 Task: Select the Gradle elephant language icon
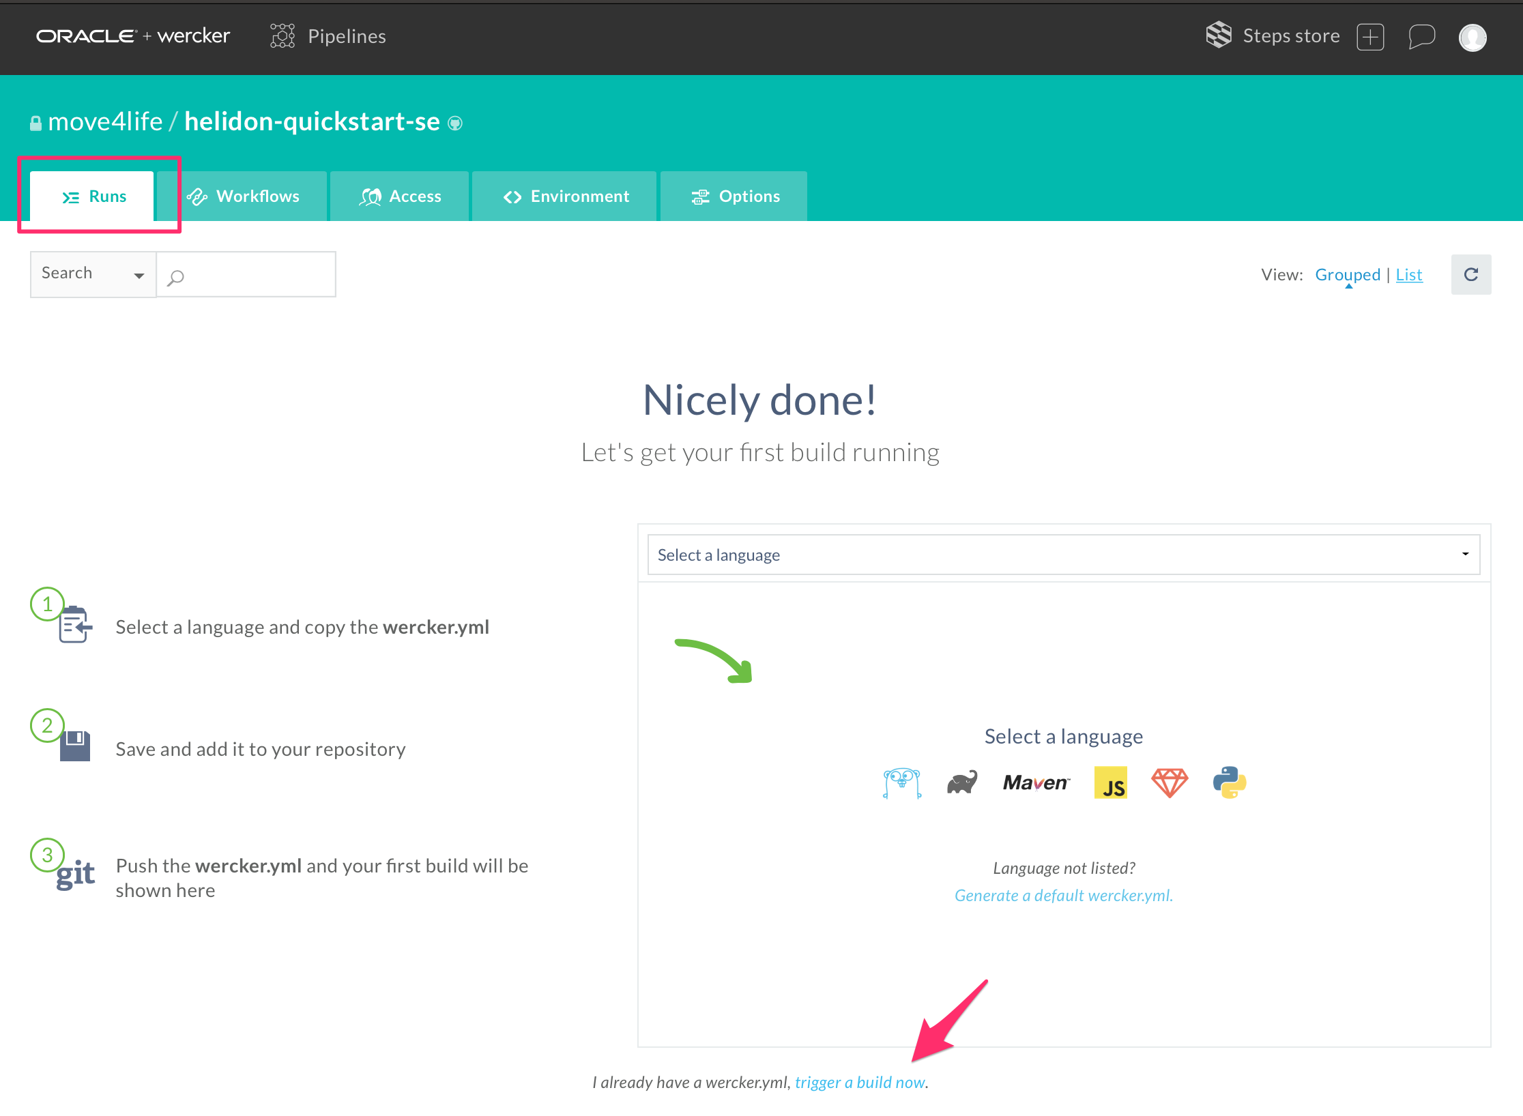pos(962,782)
